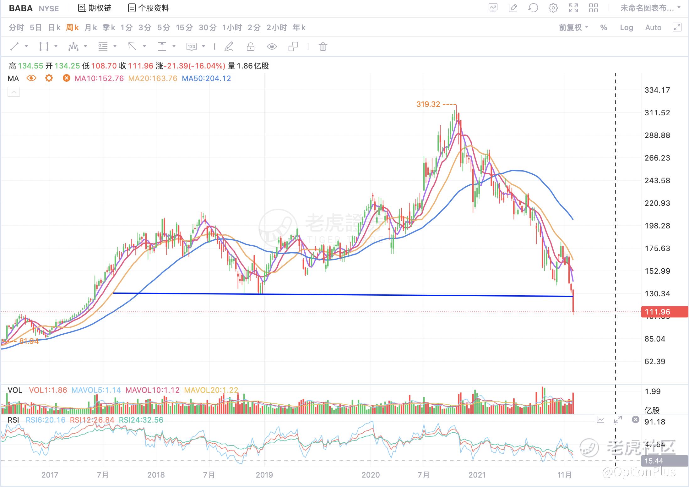
Task: Click the 319.32 high price marker
Action: pos(428,104)
